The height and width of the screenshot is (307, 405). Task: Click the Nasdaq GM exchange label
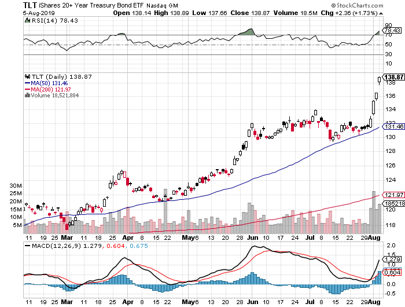pos(162,5)
